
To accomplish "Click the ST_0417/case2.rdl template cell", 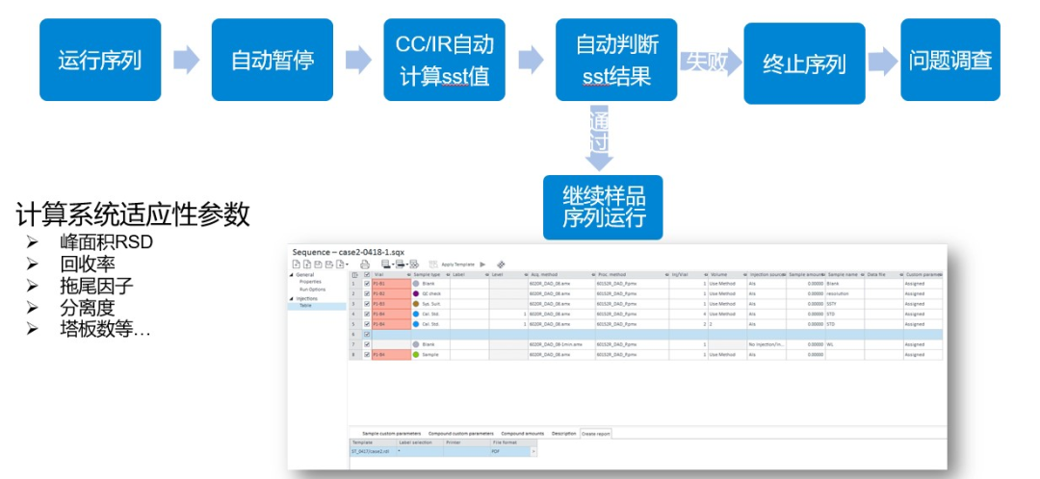I will [373, 451].
